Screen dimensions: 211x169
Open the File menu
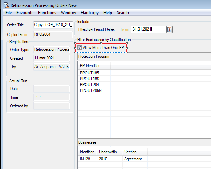(x=9, y=13)
